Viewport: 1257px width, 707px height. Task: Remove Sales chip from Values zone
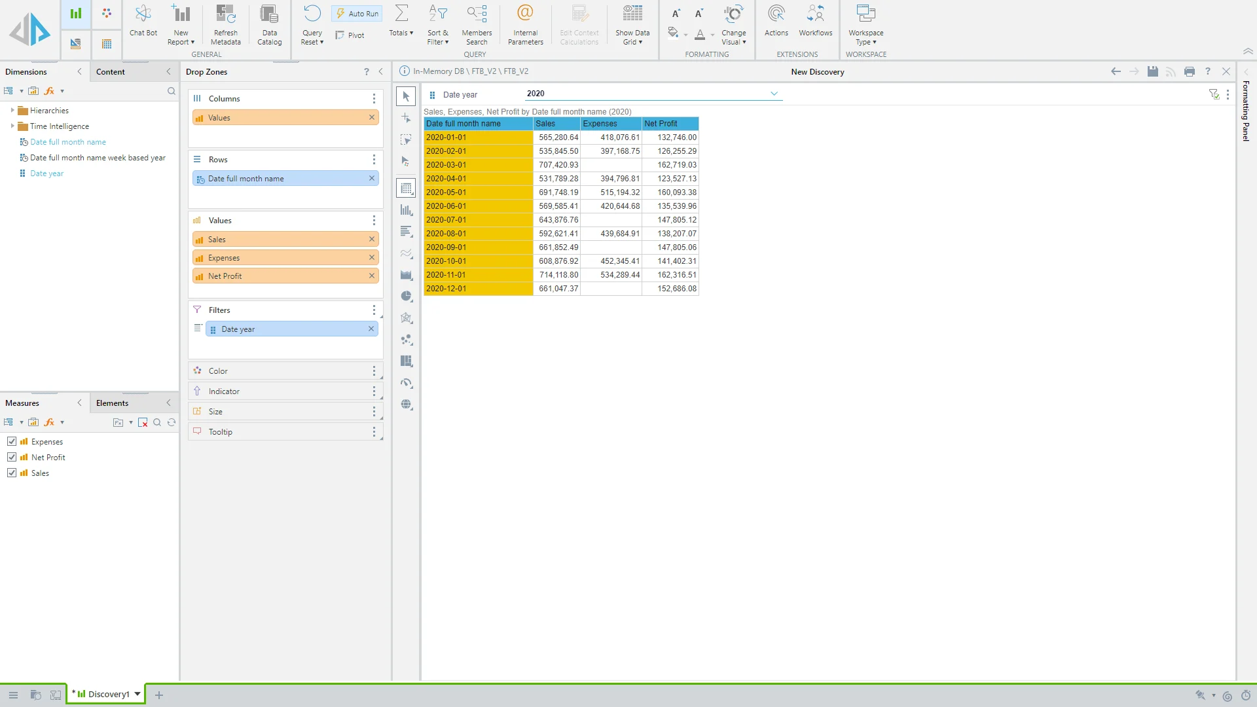click(371, 240)
